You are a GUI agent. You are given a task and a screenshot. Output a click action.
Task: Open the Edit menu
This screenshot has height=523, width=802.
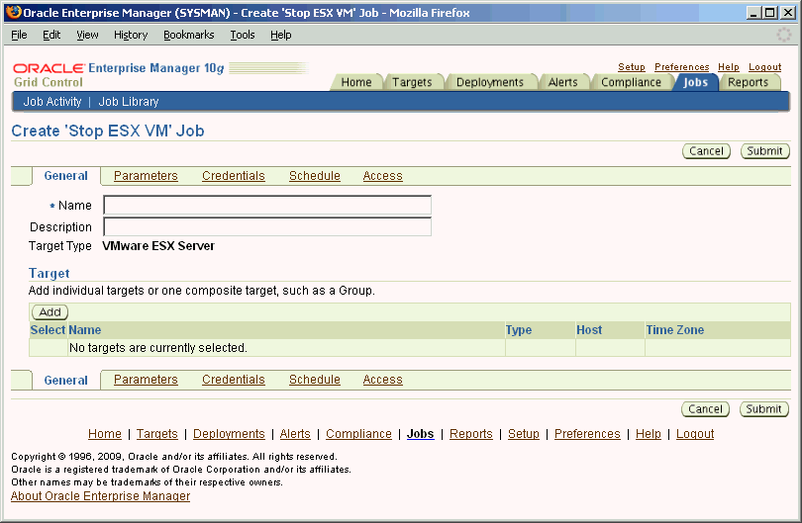(x=51, y=35)
